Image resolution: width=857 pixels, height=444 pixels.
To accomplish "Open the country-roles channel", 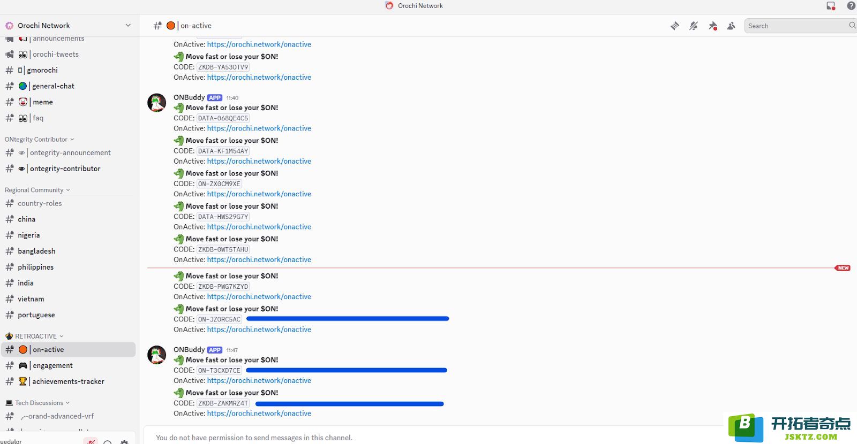I will (x=68, y=203).
